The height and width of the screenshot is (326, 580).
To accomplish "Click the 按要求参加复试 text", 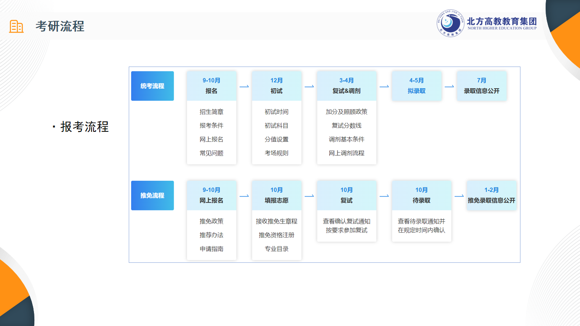I will coord(346,230).
